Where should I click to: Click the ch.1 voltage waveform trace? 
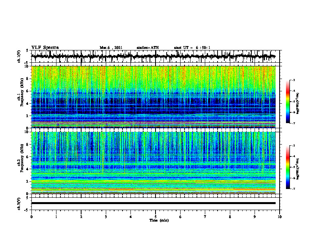click(153, 56)
